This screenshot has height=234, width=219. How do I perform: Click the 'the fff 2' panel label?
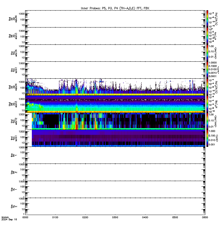tap(14, 172)
